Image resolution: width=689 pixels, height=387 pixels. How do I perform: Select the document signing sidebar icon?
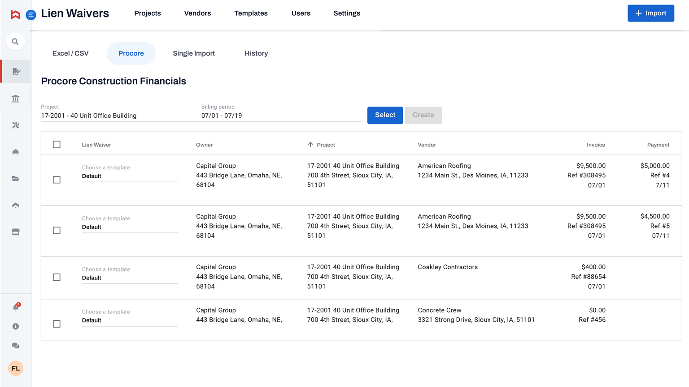pyautogui.click(x=16, y=71)
